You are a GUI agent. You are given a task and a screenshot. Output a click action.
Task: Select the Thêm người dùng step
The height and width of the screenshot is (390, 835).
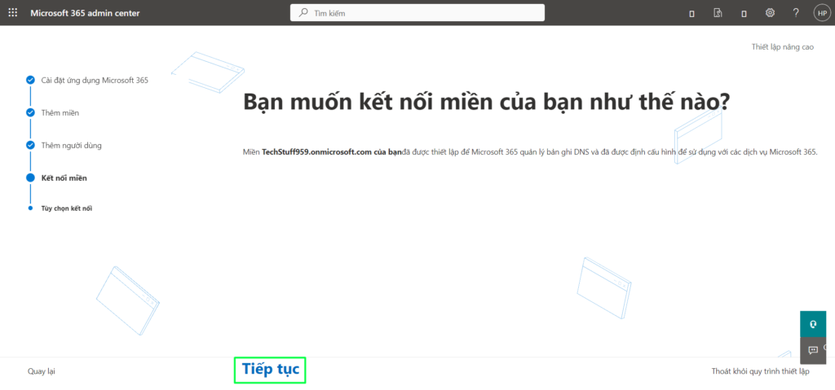pyautogui.click(x=72, y=145)
